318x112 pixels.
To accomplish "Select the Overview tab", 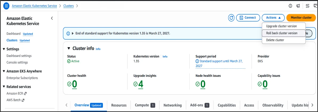I will click(x=89, y=105).
